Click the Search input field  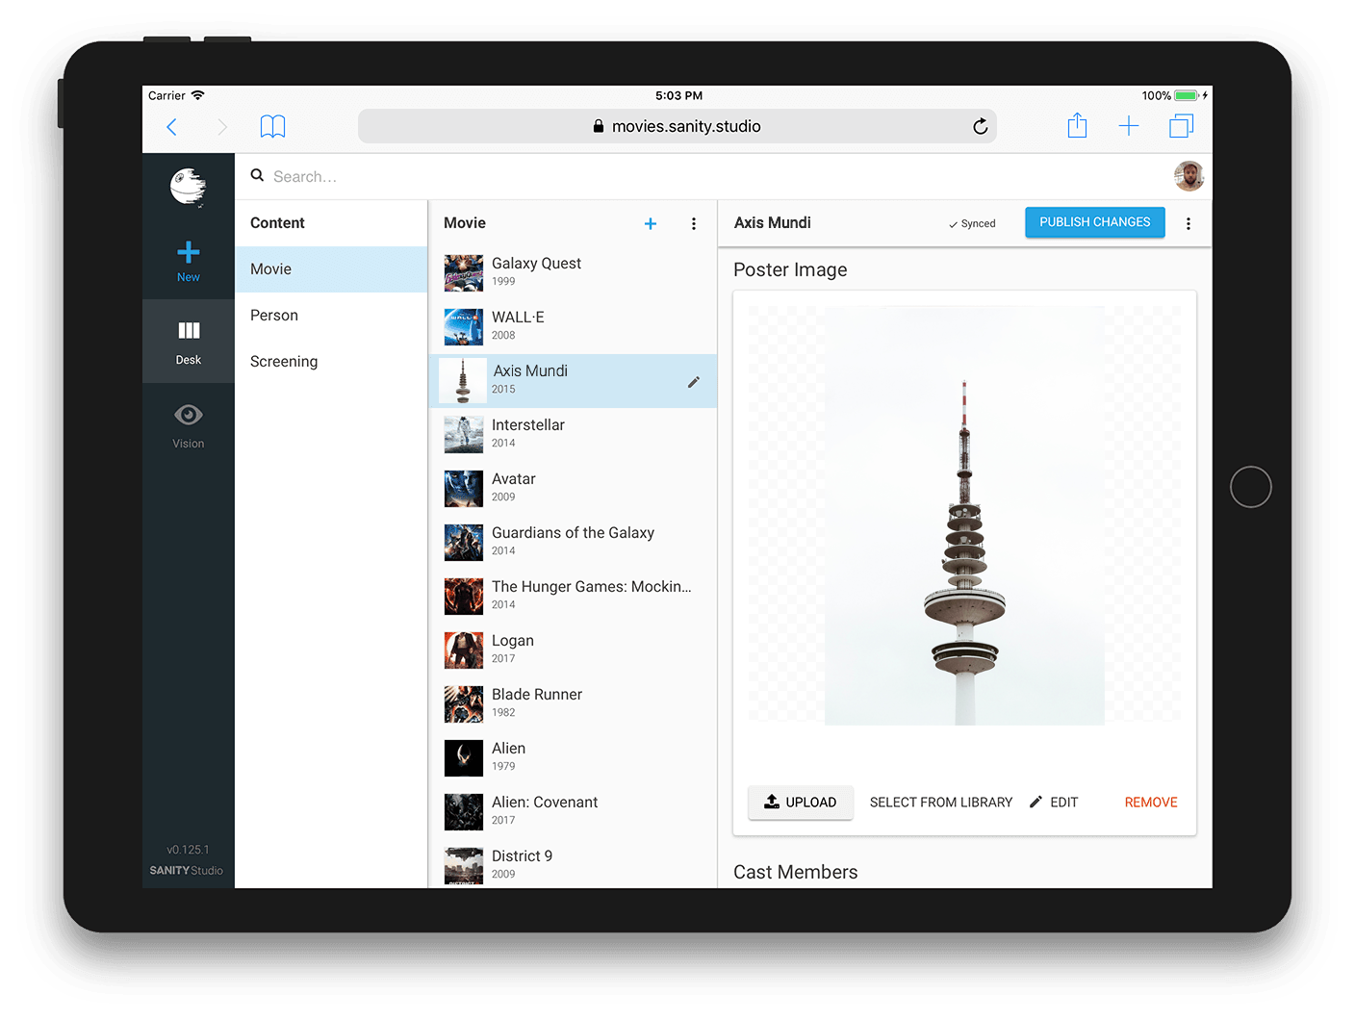[x=577, y=176]
